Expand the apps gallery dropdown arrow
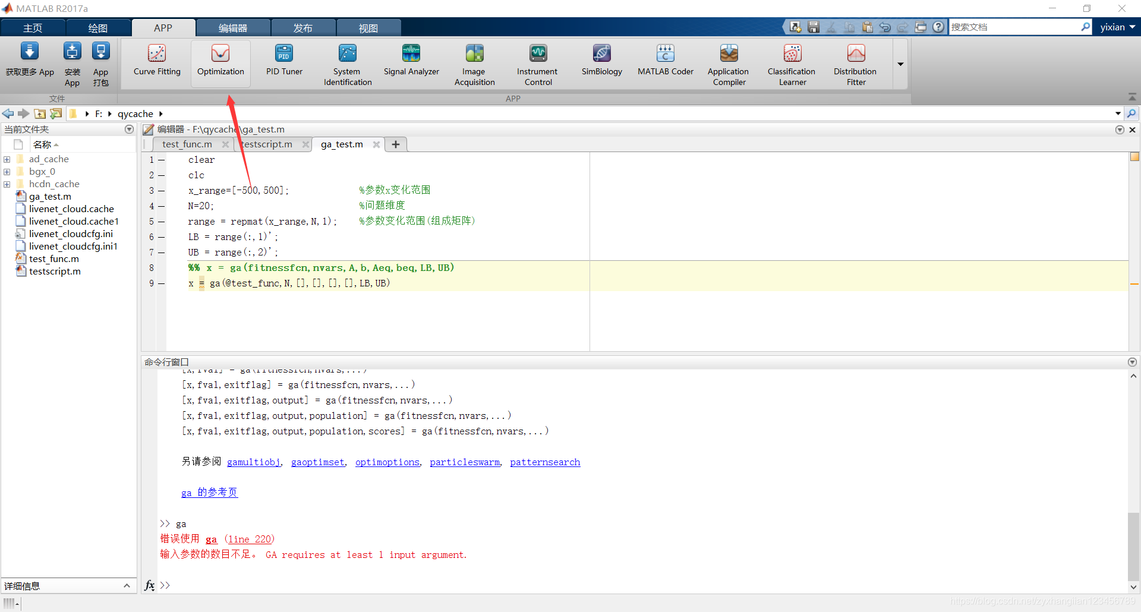Screen dimensions: 1141x612 pos(900,64)
